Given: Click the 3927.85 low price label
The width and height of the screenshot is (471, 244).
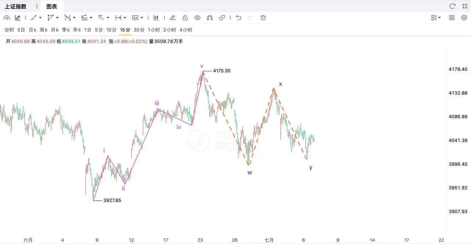Looking at the screenshot, I should [x=112, y=200].
